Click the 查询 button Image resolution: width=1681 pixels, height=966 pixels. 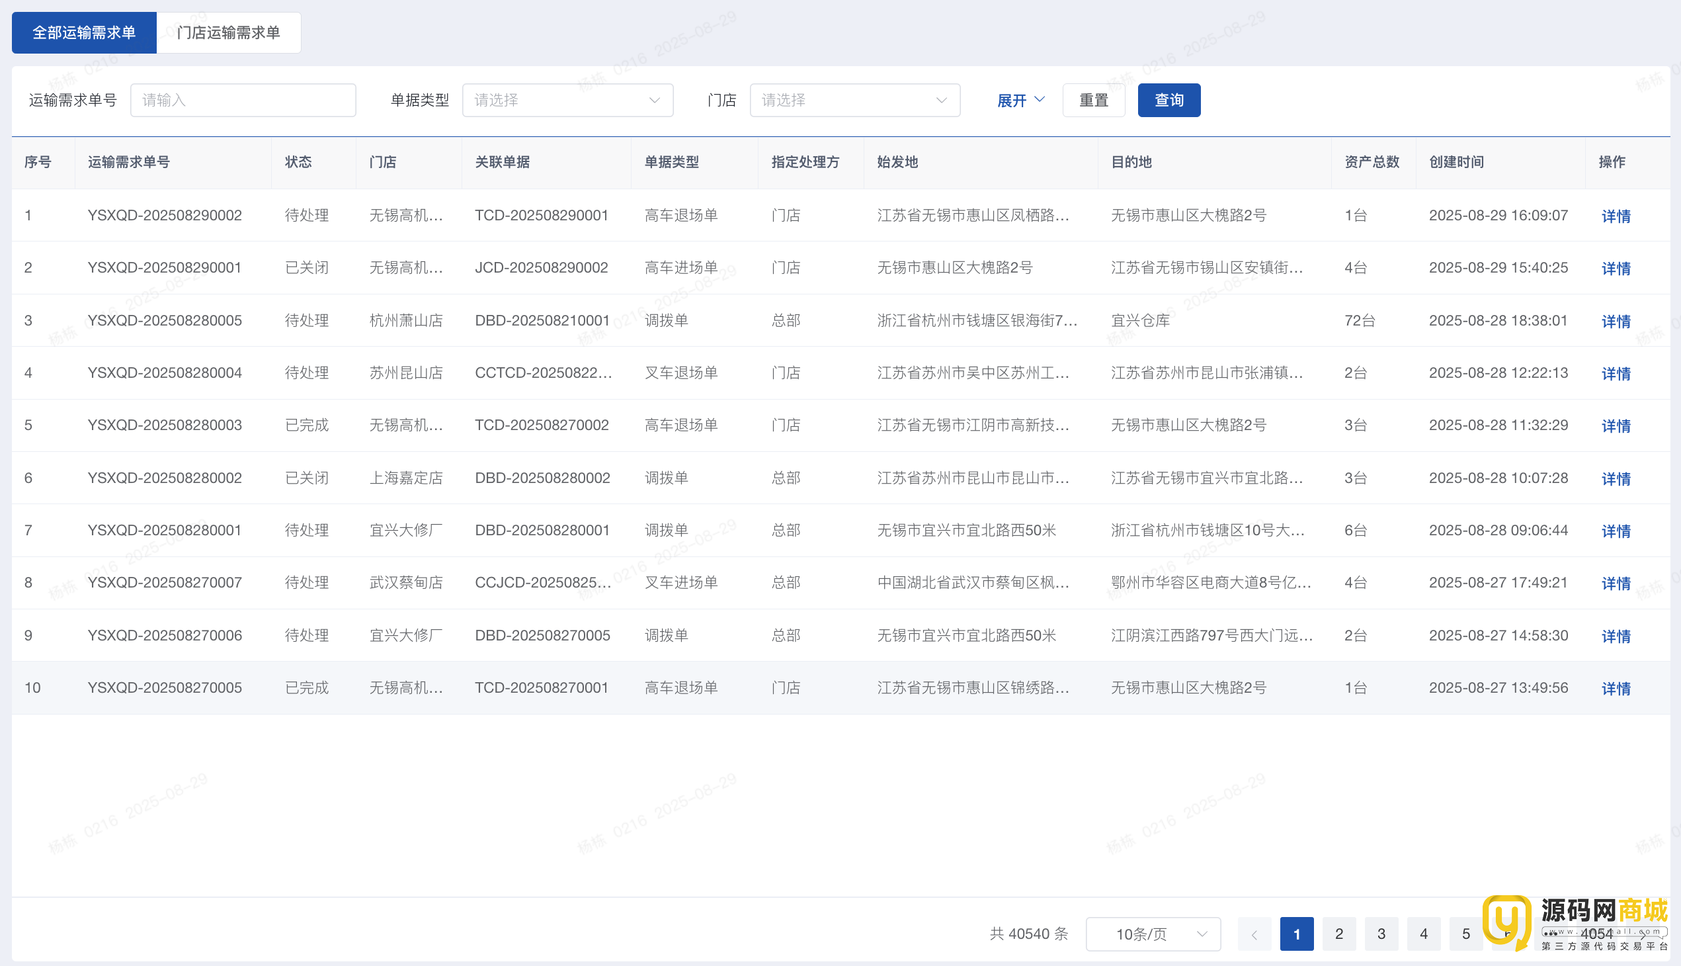1168,100
